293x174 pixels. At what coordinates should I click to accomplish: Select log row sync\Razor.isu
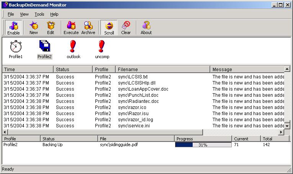click(x=144, y=114)
